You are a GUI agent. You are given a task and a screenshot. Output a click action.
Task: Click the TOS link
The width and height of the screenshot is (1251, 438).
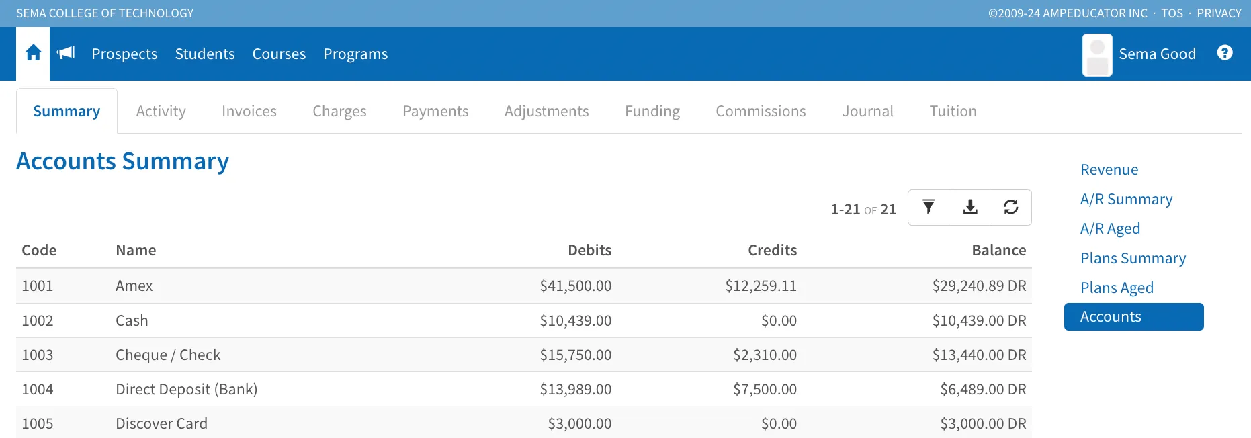pos(1172,13)
